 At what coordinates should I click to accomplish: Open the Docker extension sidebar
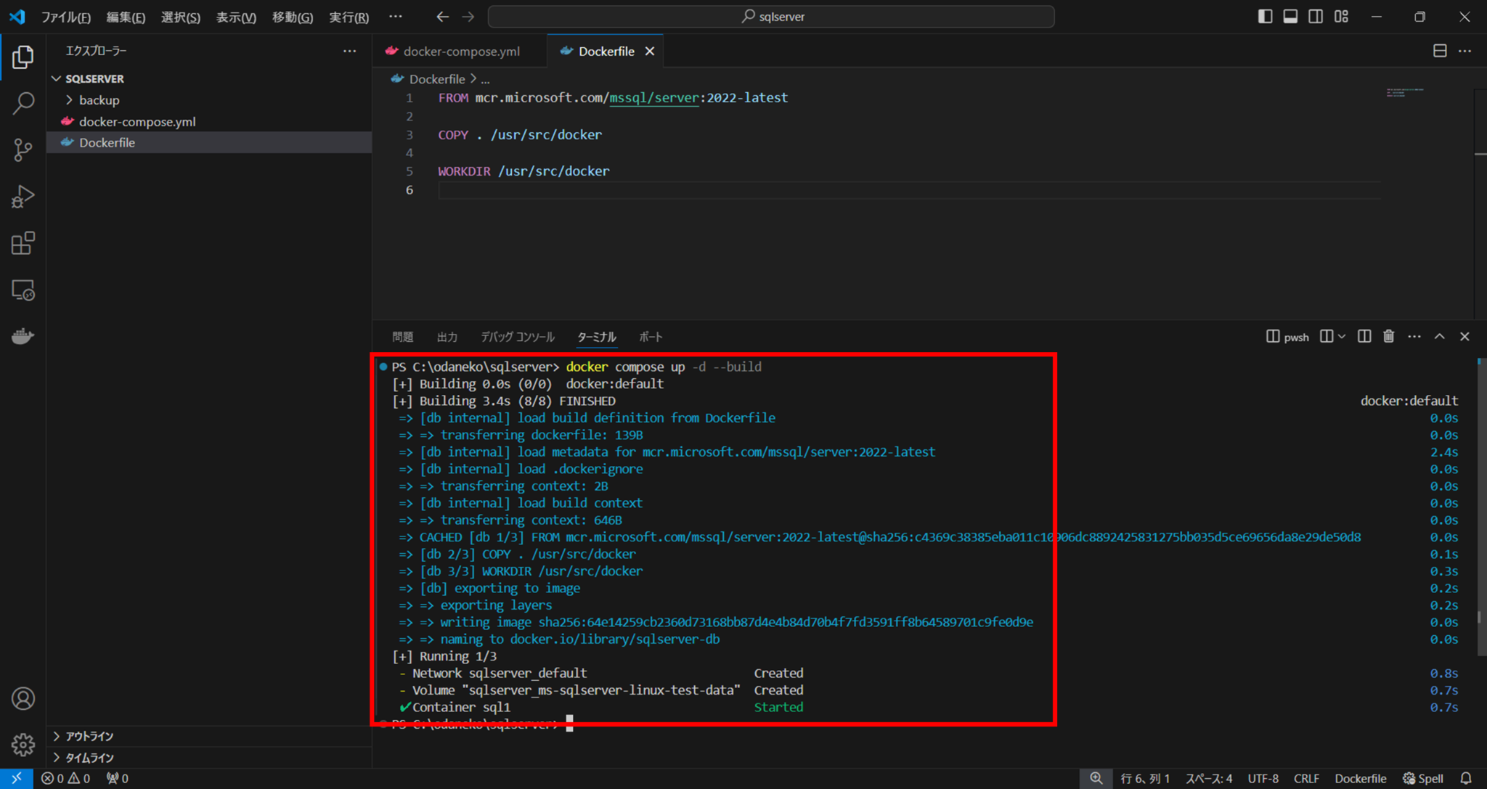click(23, 335)
